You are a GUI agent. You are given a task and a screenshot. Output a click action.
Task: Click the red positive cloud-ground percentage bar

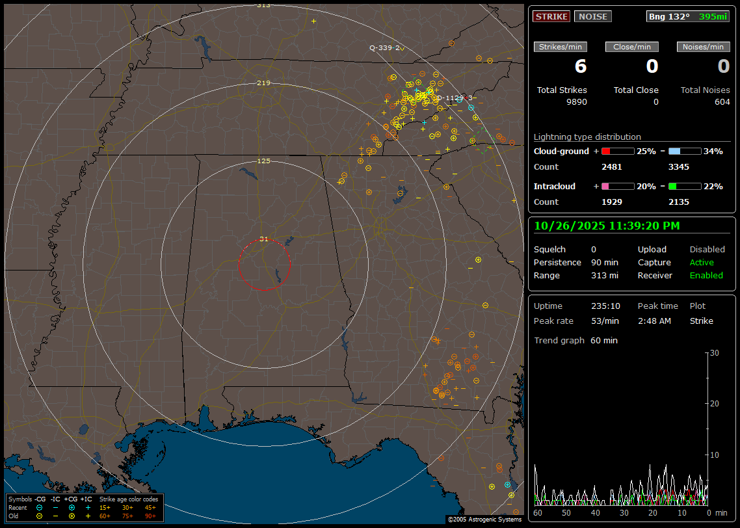tap(617, 152)
